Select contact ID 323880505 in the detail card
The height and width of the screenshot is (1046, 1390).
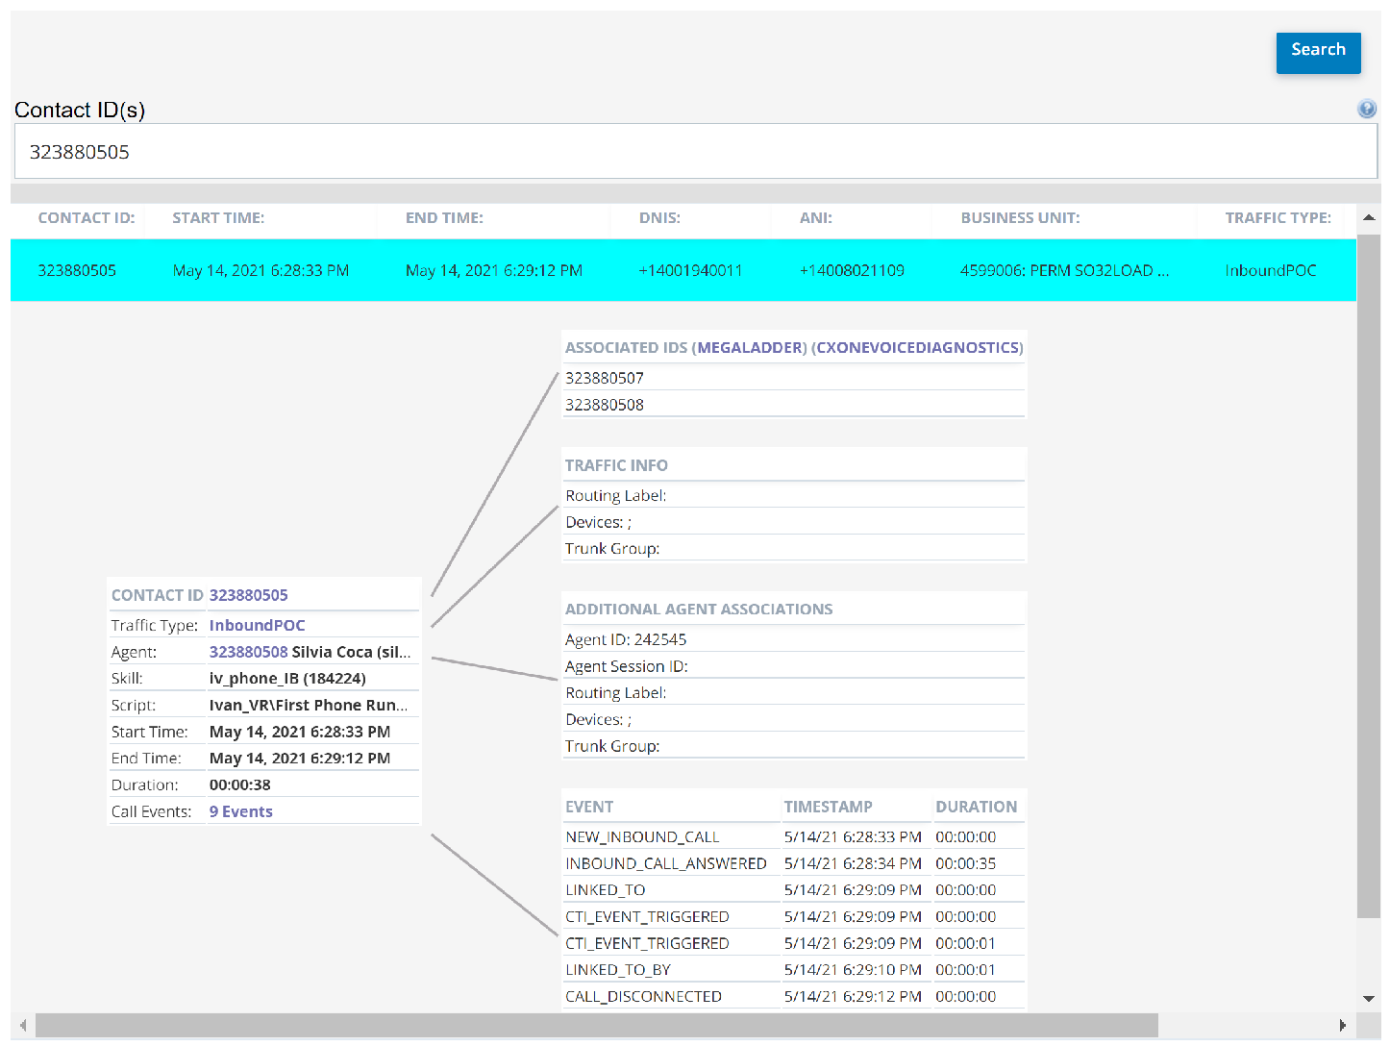pos(248,594)
